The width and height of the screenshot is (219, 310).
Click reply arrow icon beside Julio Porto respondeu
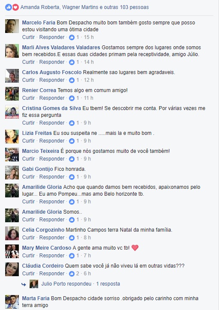24,284
